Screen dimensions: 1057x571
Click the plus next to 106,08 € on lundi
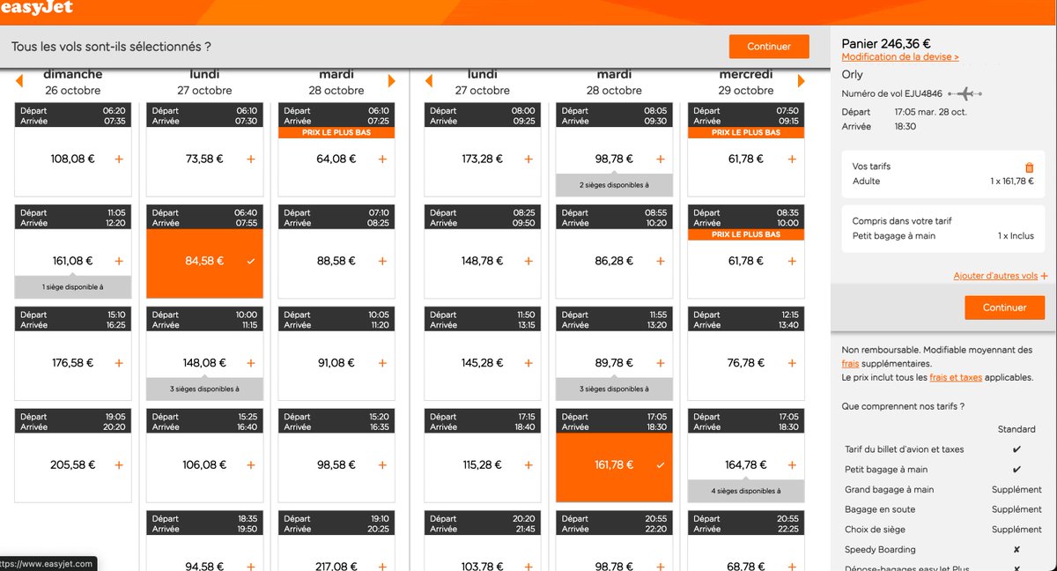pos(251,465)
